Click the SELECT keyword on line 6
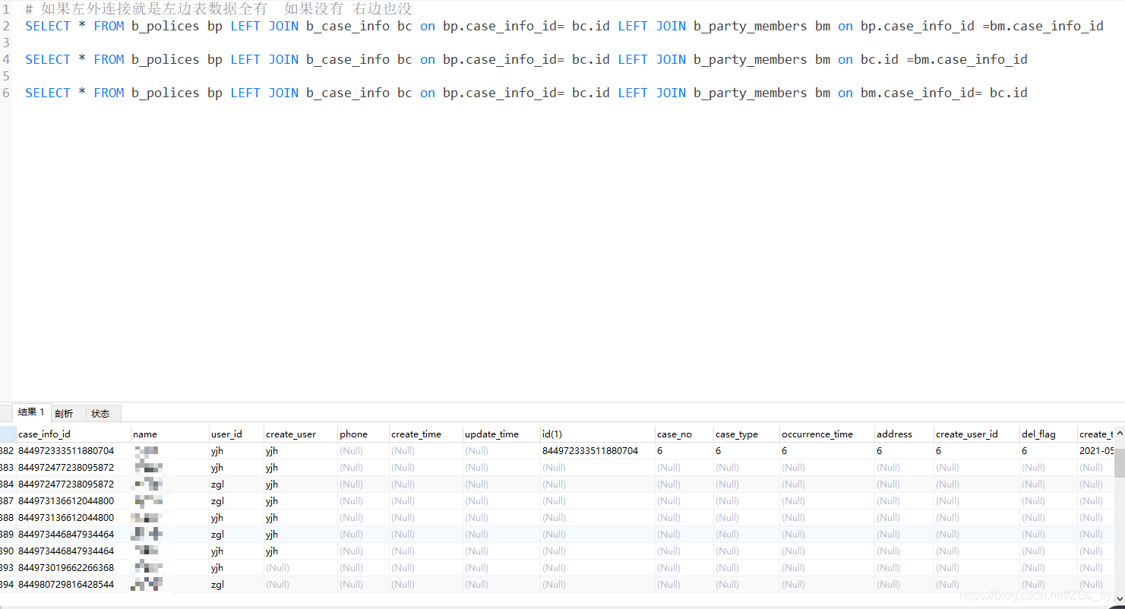This screenshot has width=1125, height=609. pos(48,93)
